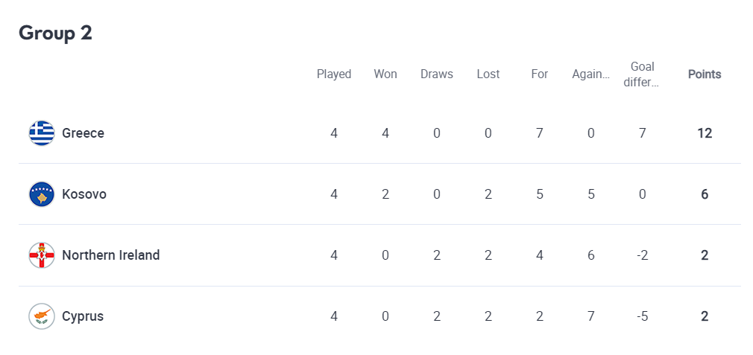This screenshot has height=355, width=753.
Task: Click Cyprus's -5 goal difference value
Action: click(642, 316)
